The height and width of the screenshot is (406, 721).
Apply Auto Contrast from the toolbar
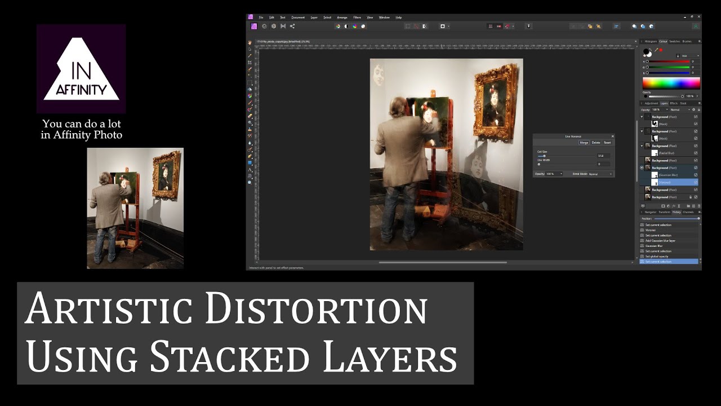pyautogui.click(x=346, y=26)
